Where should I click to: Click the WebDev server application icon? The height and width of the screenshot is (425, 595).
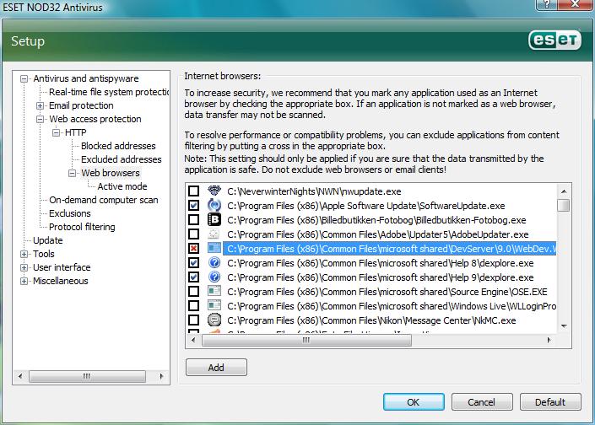(x=214, y=249)
